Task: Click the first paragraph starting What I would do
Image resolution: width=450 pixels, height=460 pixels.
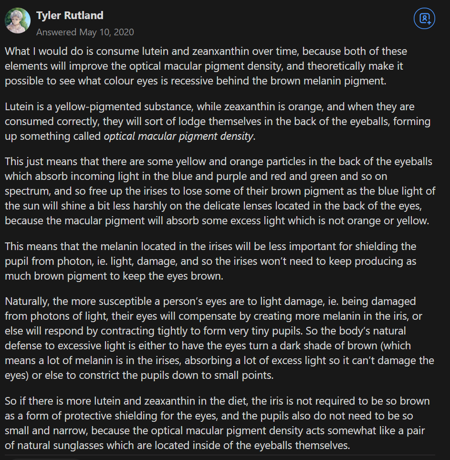Action: coord(206,66)
